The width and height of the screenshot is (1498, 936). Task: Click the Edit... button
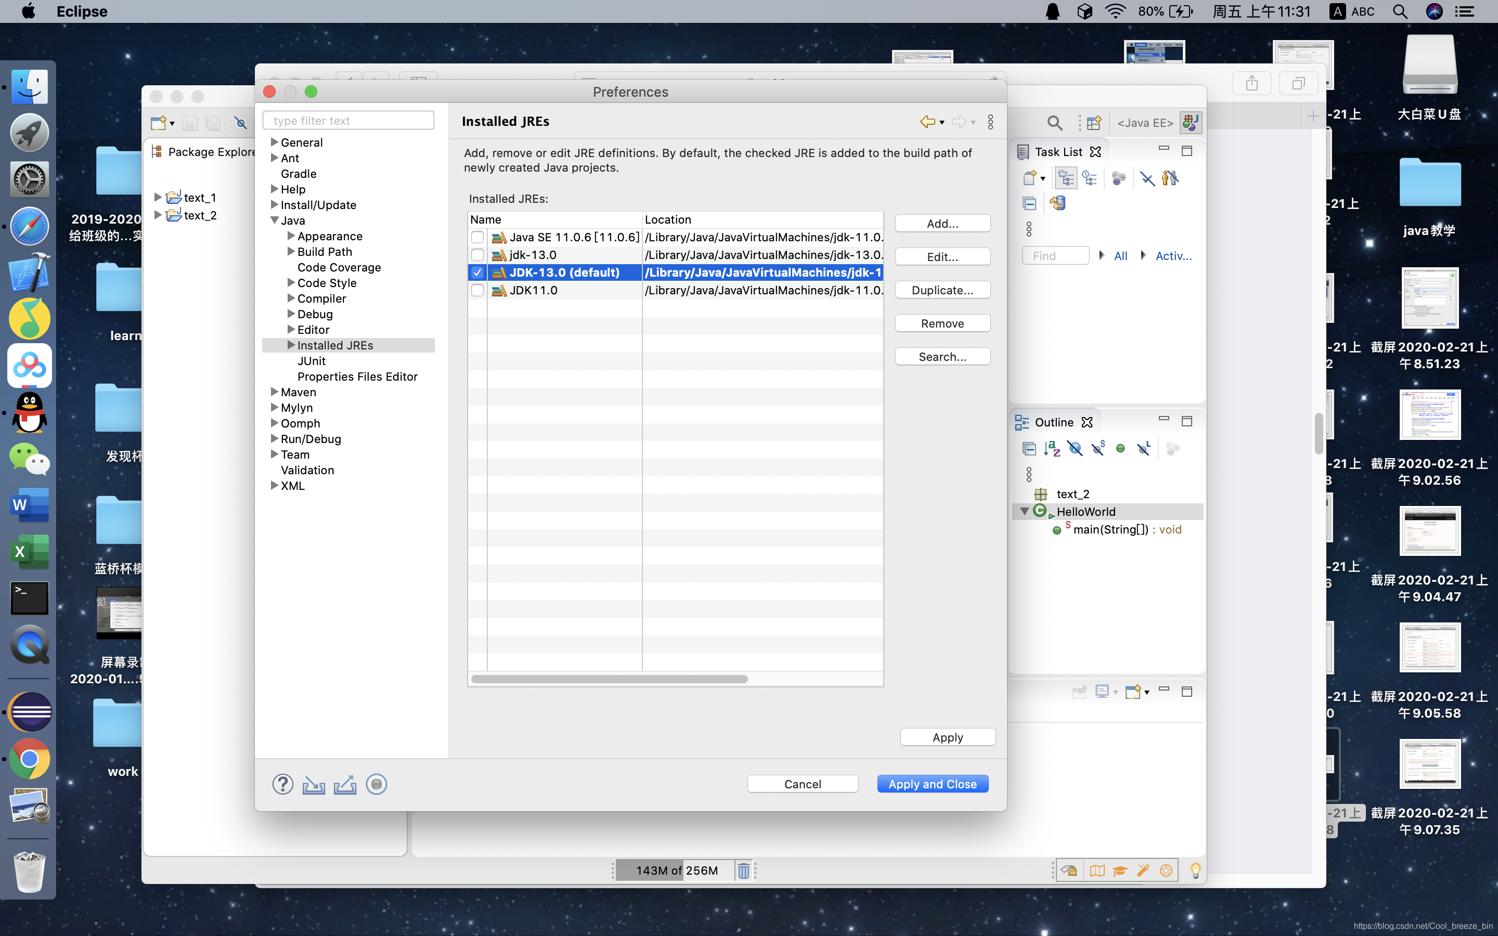click(942, 257)
